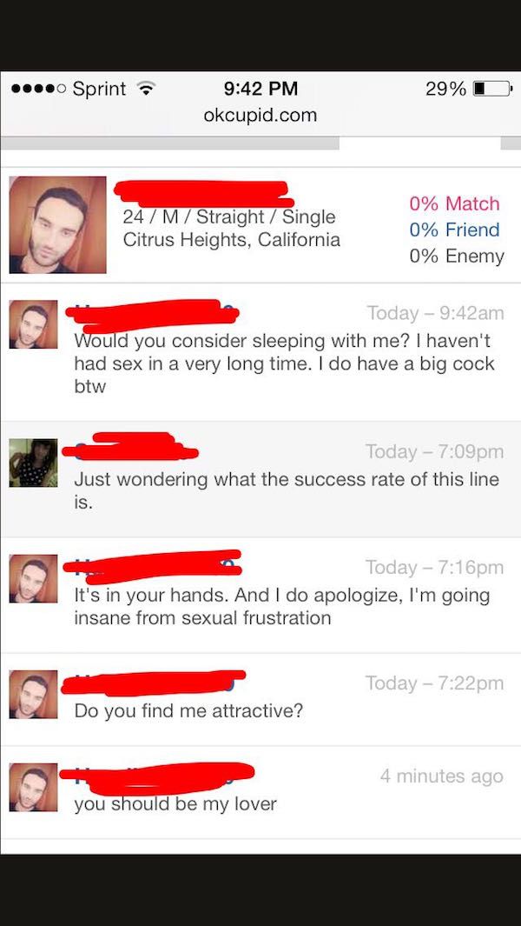Tap the gray page loading progress bar
Viewport: 521px width, 926px height.
[x=170, y=143]
